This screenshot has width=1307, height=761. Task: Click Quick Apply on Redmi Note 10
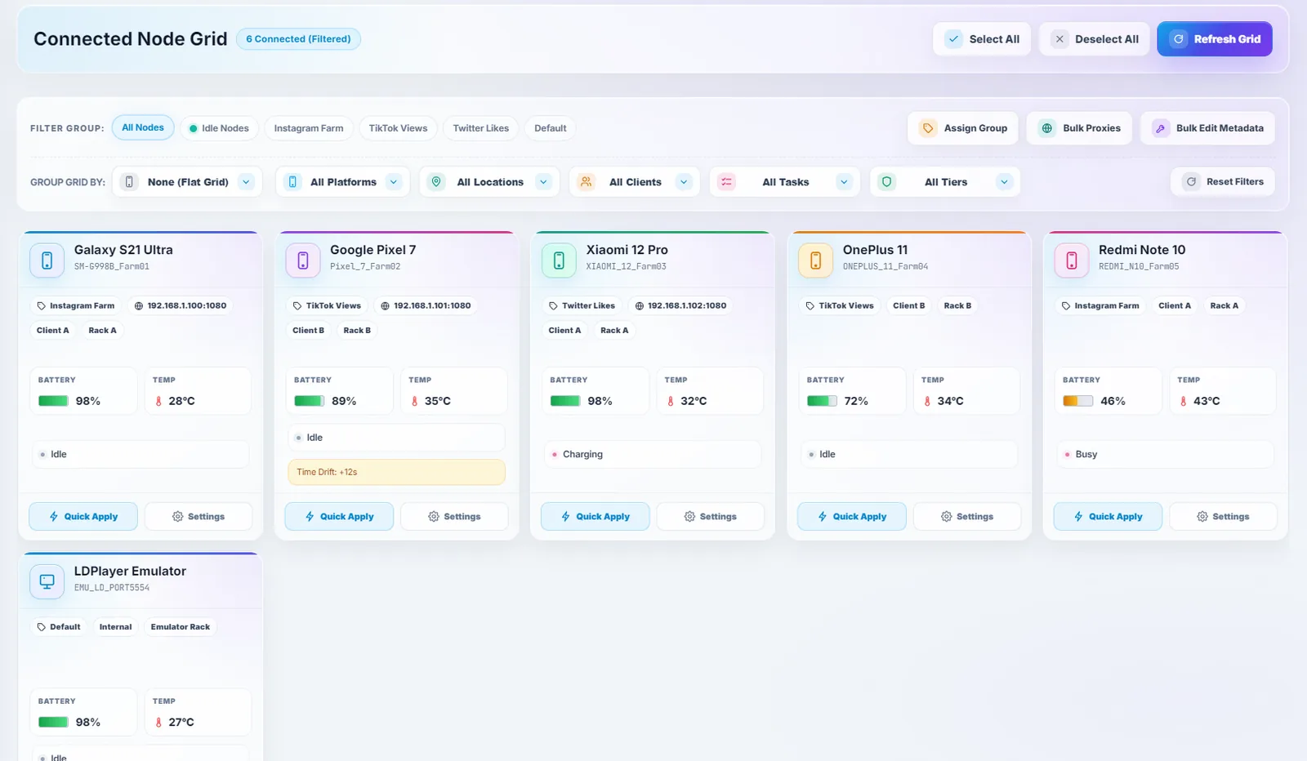pos(1108,517)
